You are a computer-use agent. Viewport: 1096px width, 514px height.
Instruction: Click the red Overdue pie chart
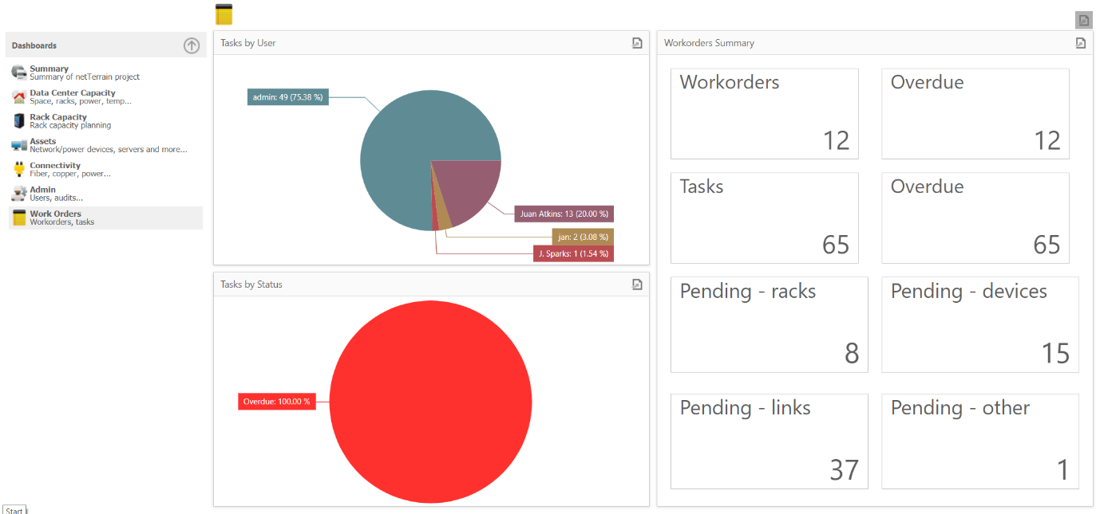(430, 402)
